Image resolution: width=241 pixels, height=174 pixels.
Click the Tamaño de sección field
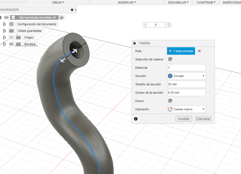click(x=186, y=84)
